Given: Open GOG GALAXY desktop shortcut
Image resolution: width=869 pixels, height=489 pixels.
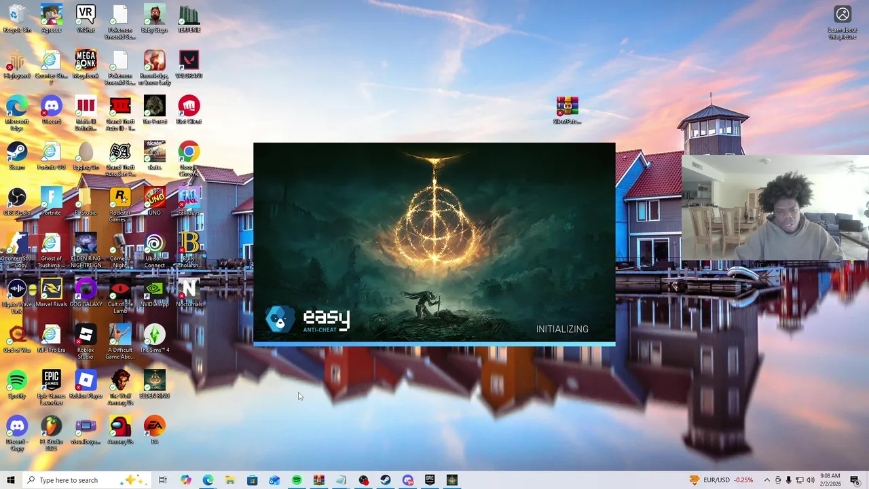Looking at the screenshot, I should [x=86, y=293].
